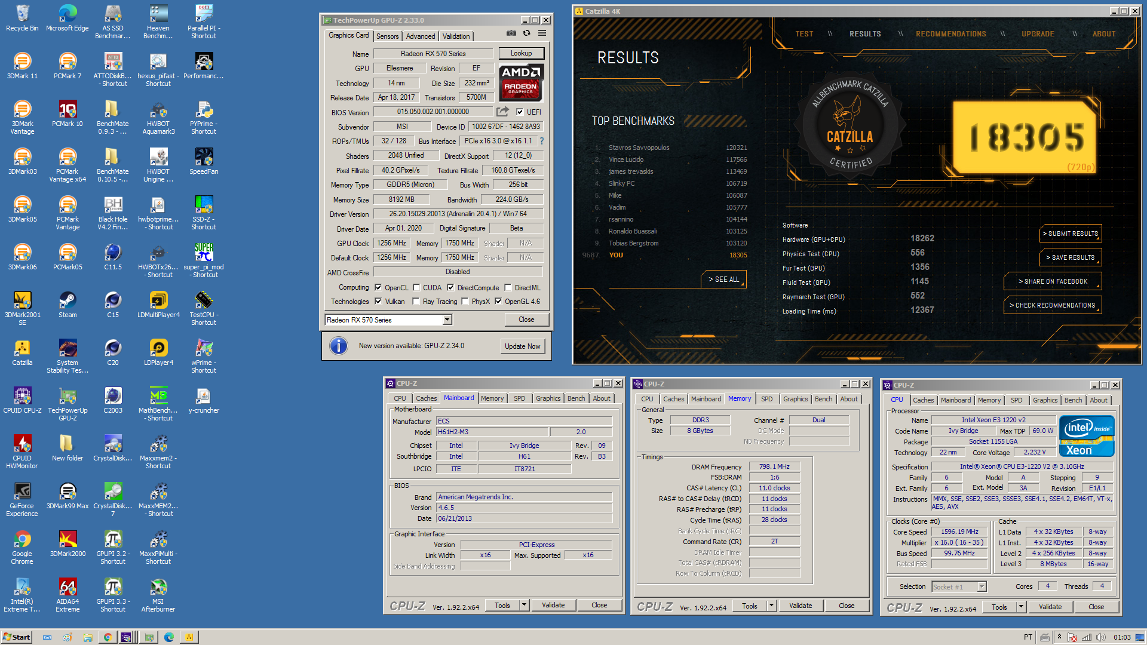Click the volume icon in system tray
This screenshot has width=1147, height=645.
point(1101,637)
